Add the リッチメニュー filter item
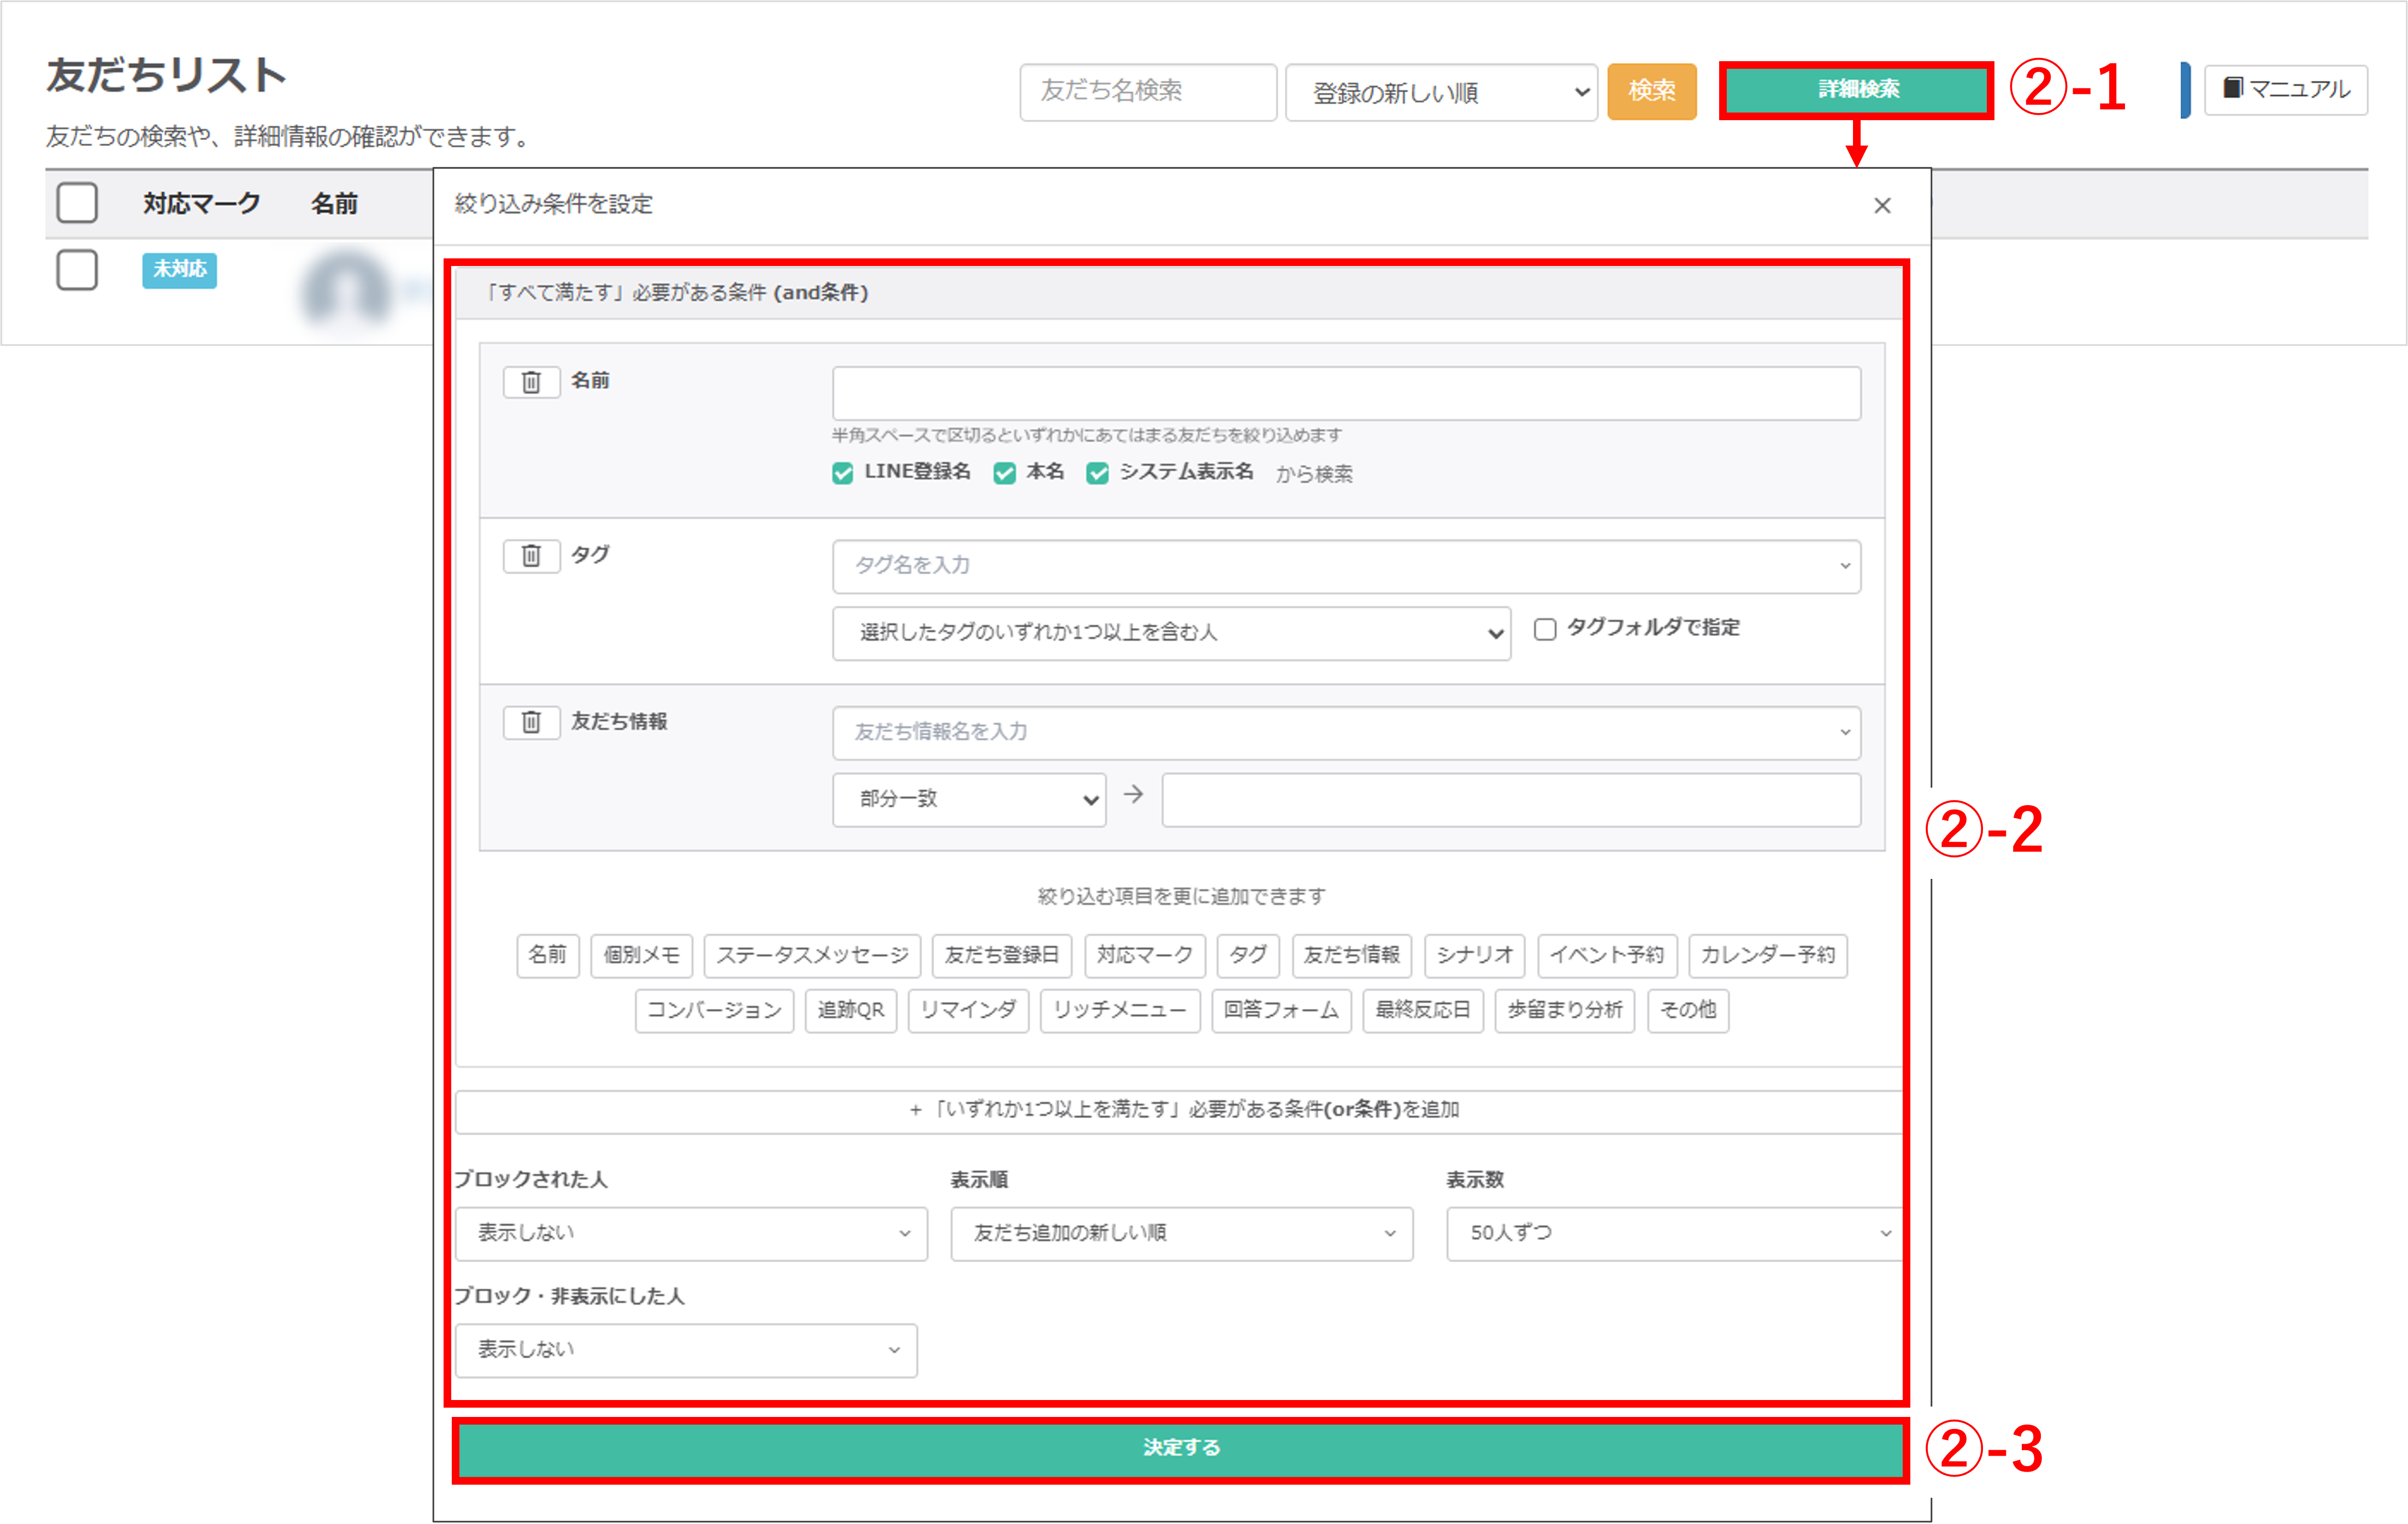 tap(1119, 1011)
